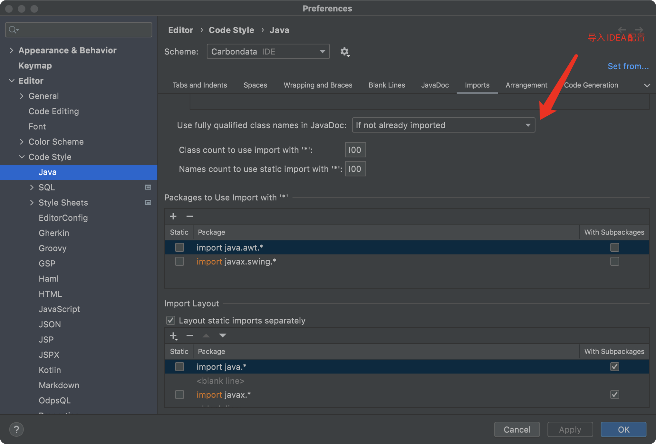This screenshot has width=656, height=444.
Task: Switch to the Blank Lines tab
Action: pos(387,85)
